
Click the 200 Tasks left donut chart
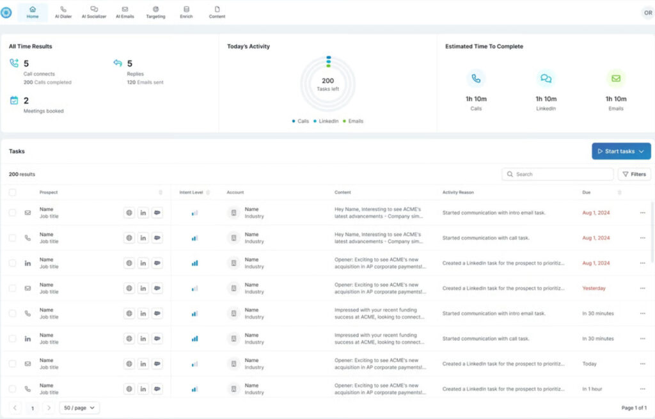328,84
